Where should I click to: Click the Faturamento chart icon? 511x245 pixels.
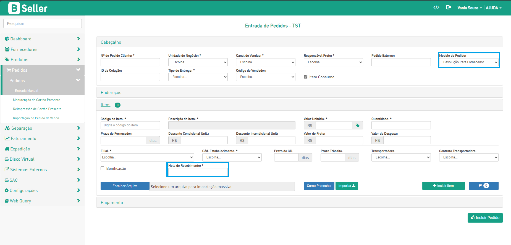coord(7,139)
